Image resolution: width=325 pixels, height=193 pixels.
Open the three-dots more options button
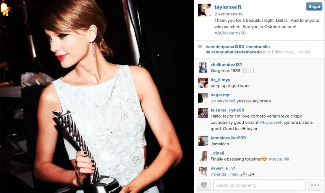tap(315, 185)
